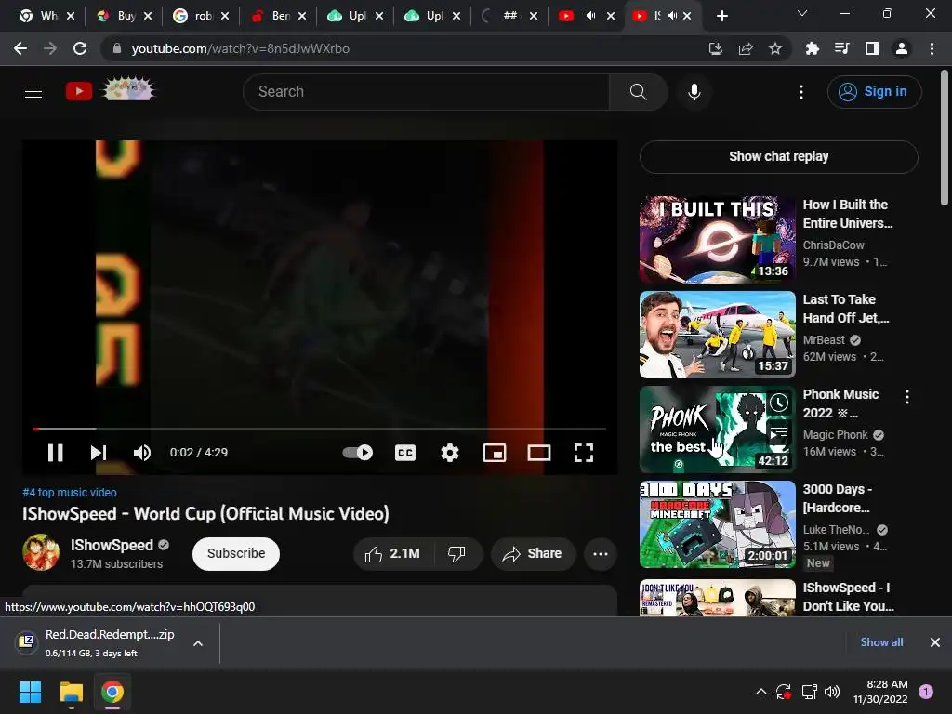The height and width of the screenshot is (714, 952).
Task: Add Phonk Music video to queue
Action: click(779, 433)
